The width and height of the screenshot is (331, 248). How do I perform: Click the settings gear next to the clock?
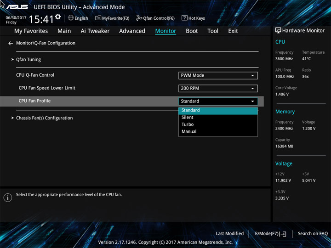click(x=58, y=17)
